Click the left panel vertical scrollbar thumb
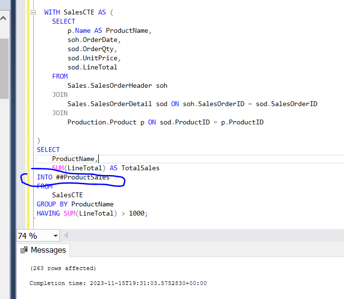The image size is (344, 299). [x=4, y=68]
